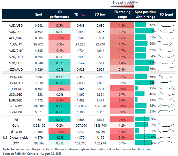Click the Spot column header
The height and width of the screenshot is (156, 178).
(39, 15)
